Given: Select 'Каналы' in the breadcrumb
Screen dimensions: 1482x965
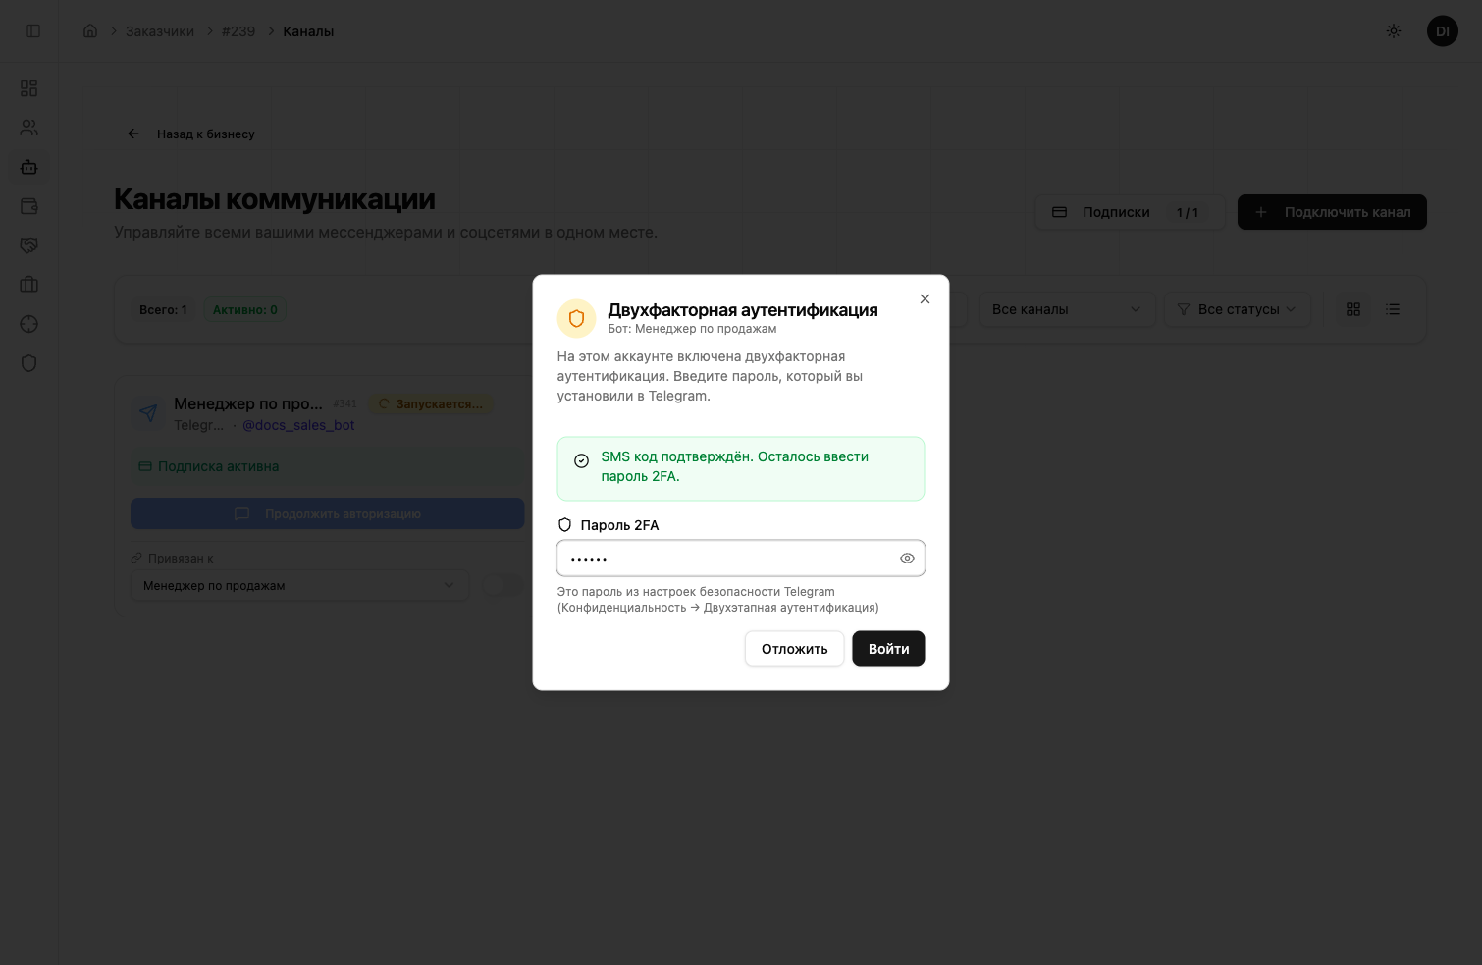Looking at the screenshot, I should tap(308, 30).
